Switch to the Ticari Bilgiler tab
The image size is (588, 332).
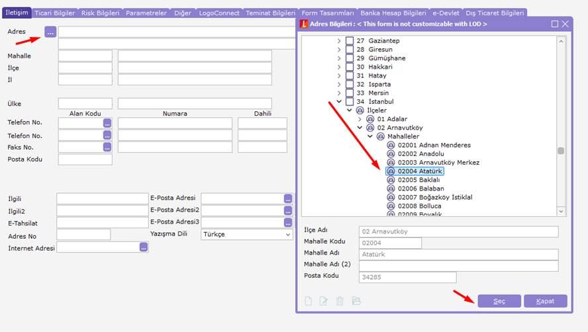point(55,13)
